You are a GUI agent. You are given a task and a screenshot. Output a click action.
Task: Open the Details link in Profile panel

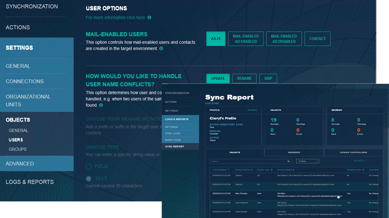(x=252, y=110)
